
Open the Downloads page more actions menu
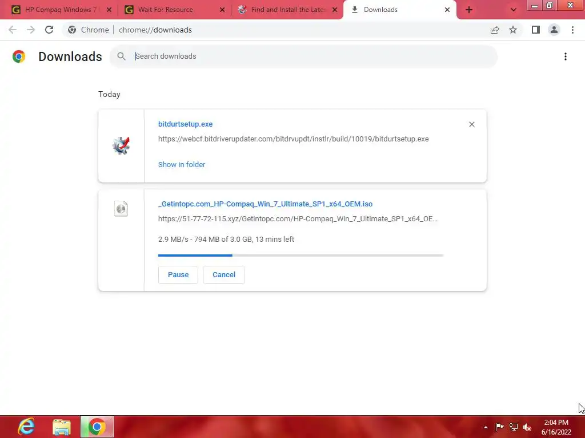tap(566, 56)
